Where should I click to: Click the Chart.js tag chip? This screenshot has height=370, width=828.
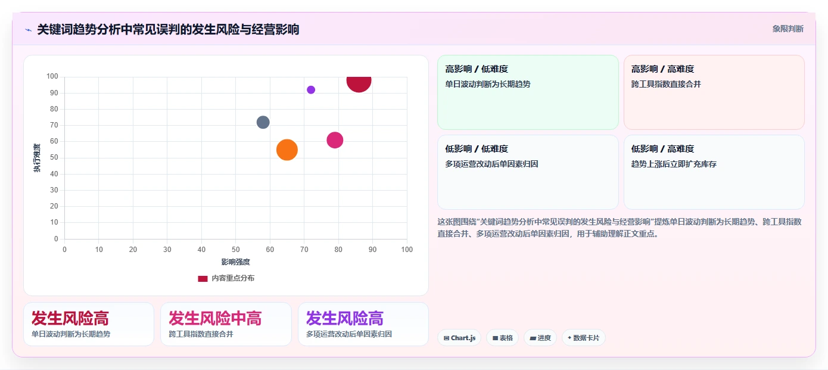point(459,338)
